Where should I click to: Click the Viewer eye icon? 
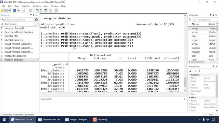[18, 11]
